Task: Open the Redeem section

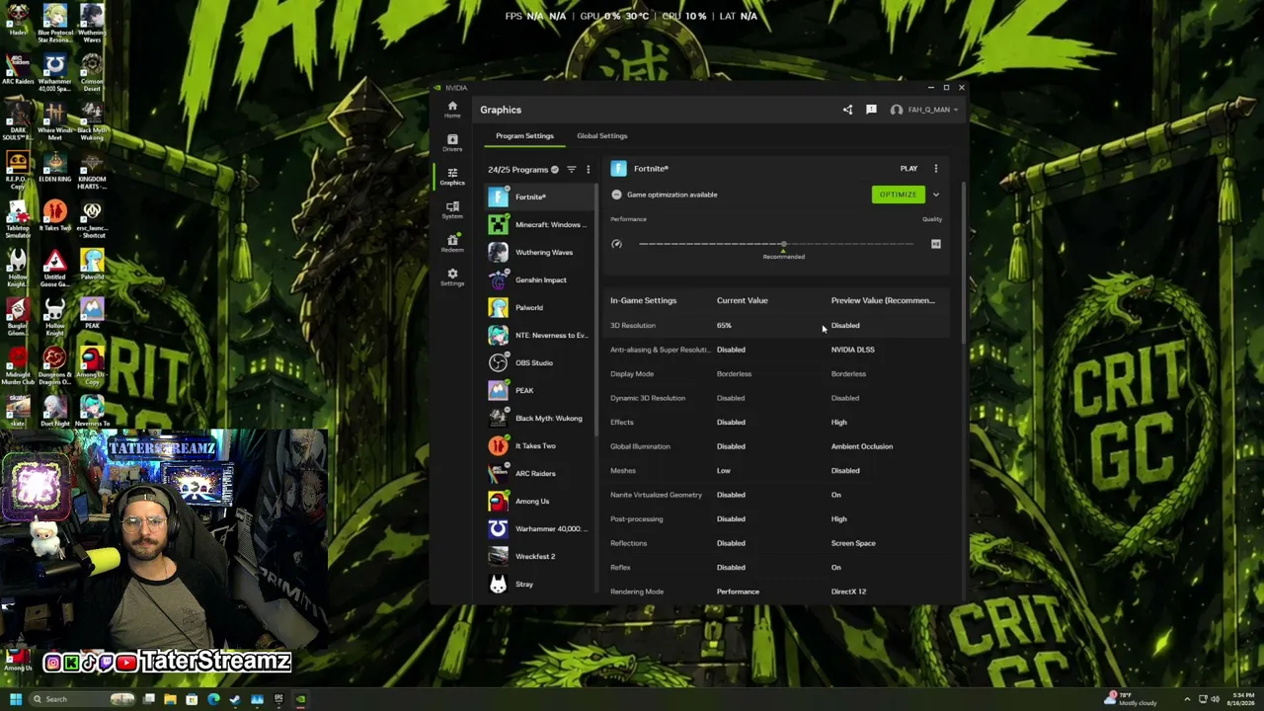Action: 452,243
